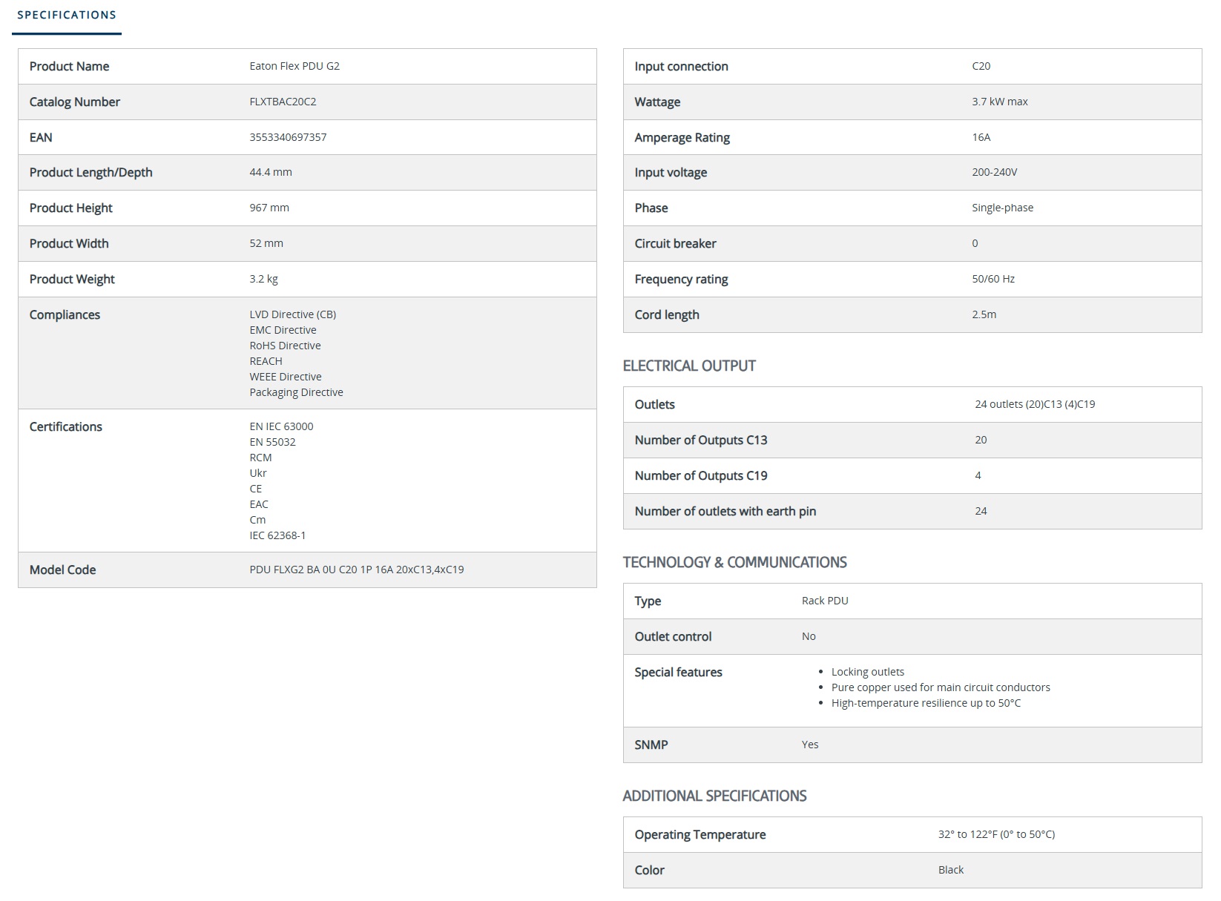Screen dimensions: 1221x901
Task: Open the Specifications tab
Action: pyautogui.click(x=67, y=15)
